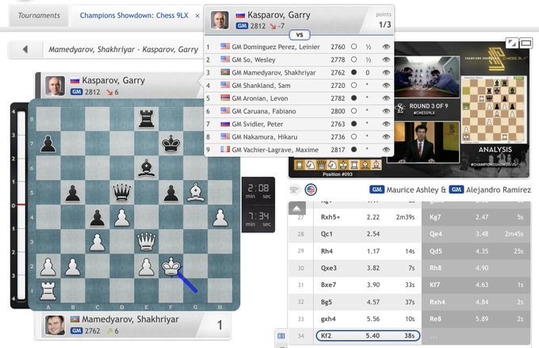This screenshot has width=539, height=348.
Task: Open Mamedyarov, Shakhriyar name below board
Action: click(x=130, y=319)
